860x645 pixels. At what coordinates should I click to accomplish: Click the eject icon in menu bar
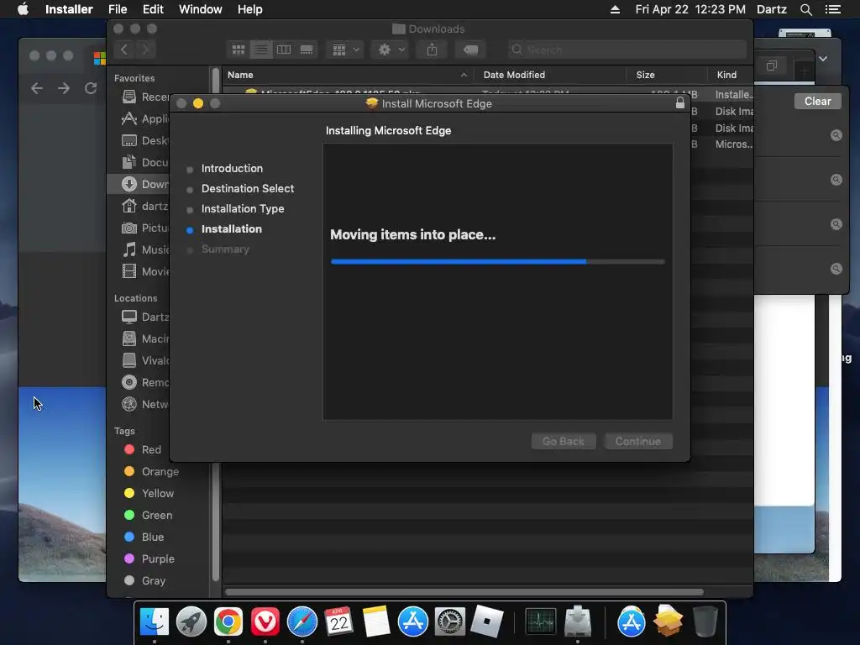tap(615, 9)
